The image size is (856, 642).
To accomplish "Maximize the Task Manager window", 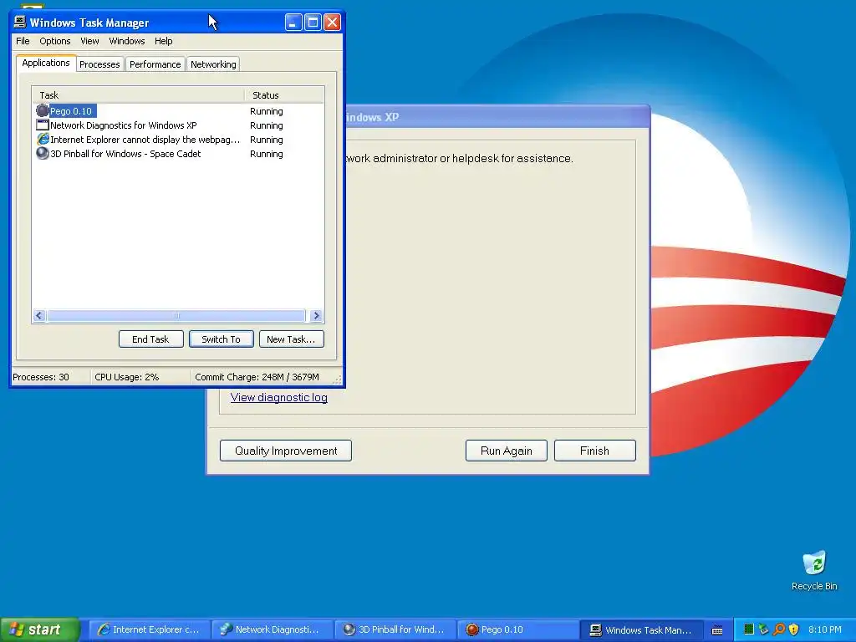I will (x=313, y=23).
